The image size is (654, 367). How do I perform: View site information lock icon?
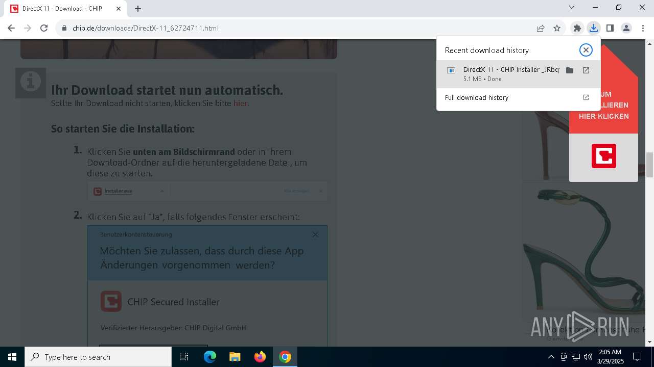(x=64, y=28)
